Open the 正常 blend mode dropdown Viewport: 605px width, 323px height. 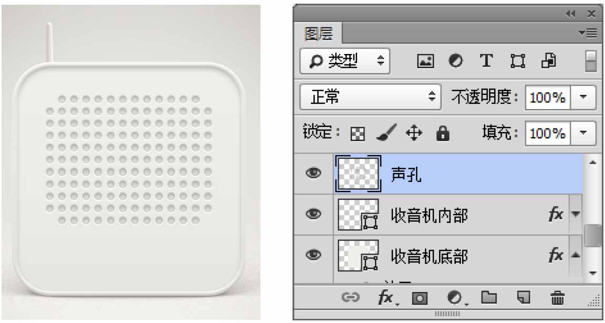tap(370, 97)
